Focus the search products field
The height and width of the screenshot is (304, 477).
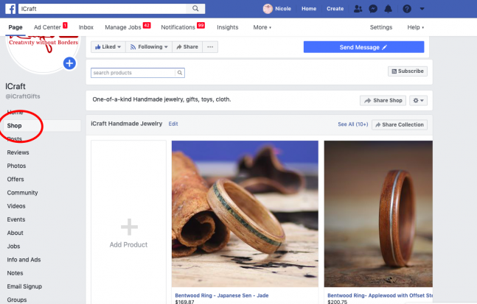tap(133, 73)
